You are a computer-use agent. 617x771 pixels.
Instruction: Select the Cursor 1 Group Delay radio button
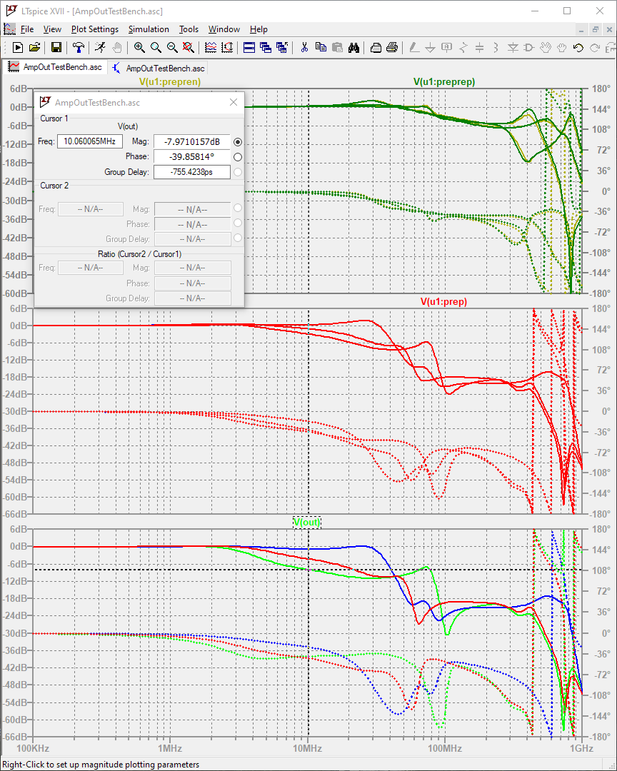click(x=238, y=172)
